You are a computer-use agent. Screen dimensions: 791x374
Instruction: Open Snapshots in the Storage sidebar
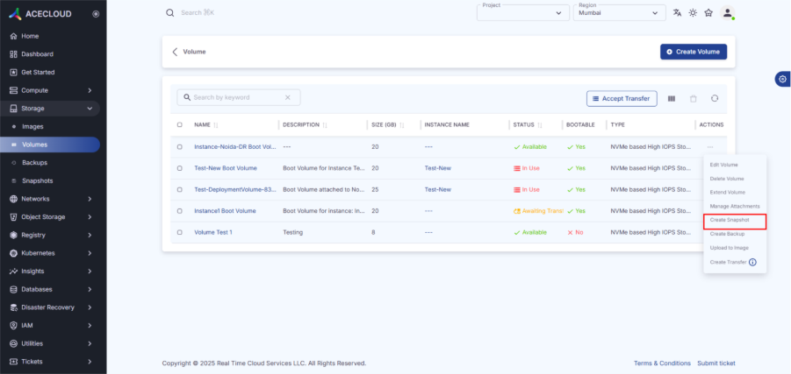pos(37,180)
